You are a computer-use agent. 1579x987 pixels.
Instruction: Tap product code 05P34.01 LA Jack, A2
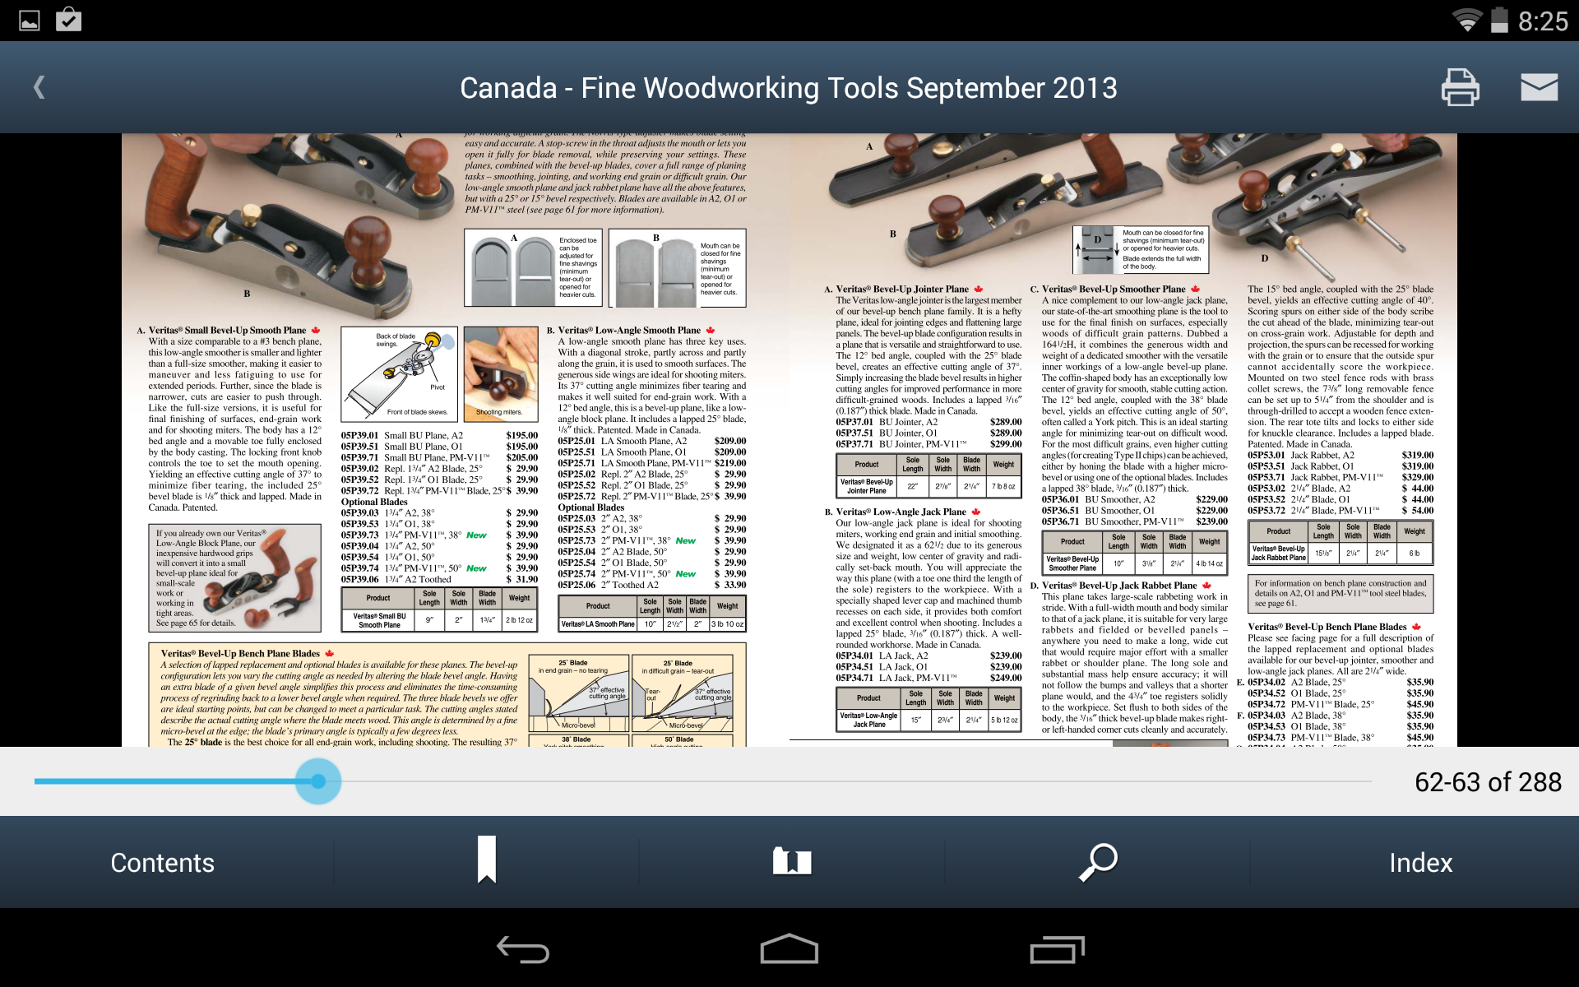928,656
